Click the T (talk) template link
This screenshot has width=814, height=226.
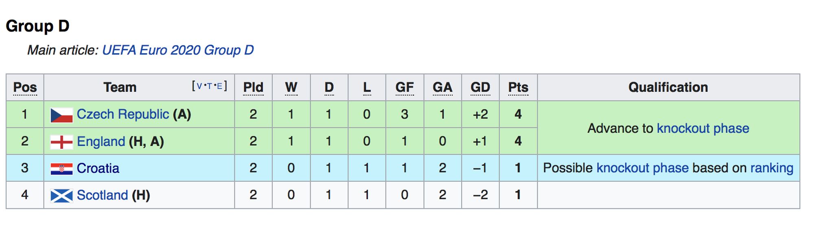[209, 86]
